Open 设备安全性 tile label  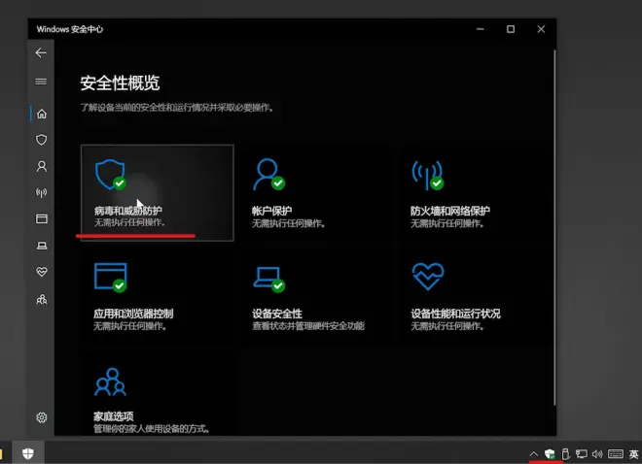pos(277,314)
